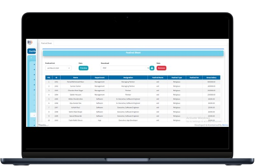Select the Ashish Paul table row

coord(75,107)
